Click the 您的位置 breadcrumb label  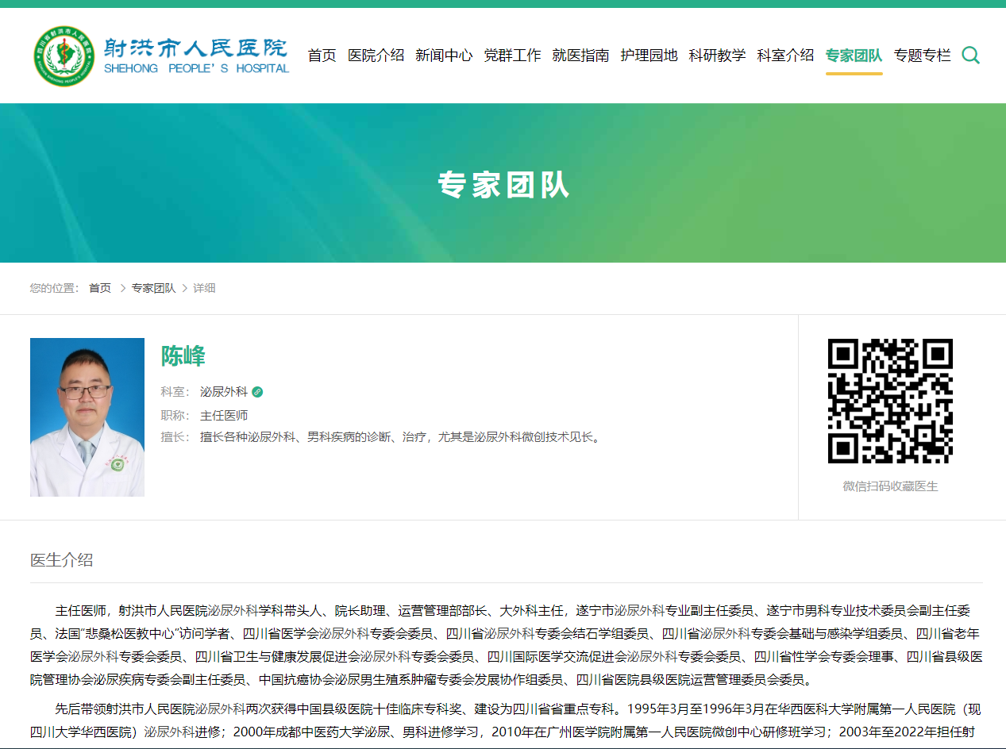55,288
